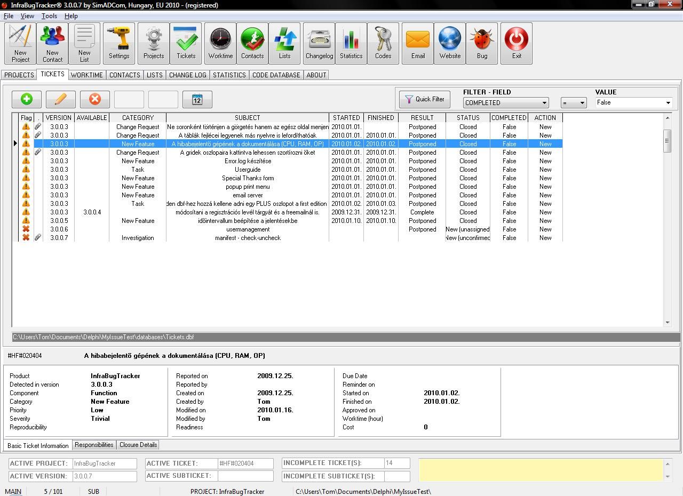Open the Tickets checkmark icon
Screen dimensions: 683x496
tap(186, 44)
